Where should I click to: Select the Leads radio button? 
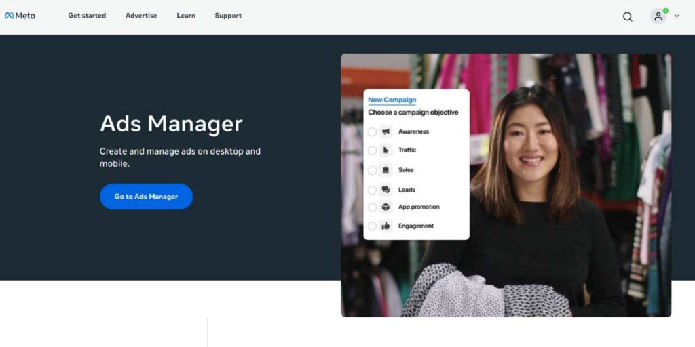373,190
